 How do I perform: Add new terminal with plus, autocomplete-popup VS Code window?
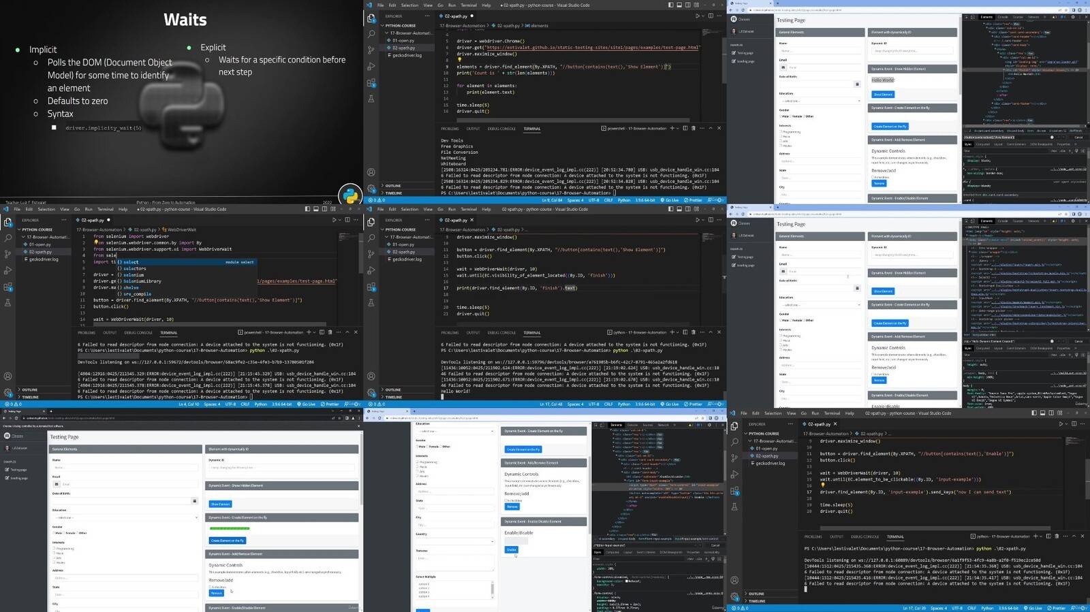(309, 332)
